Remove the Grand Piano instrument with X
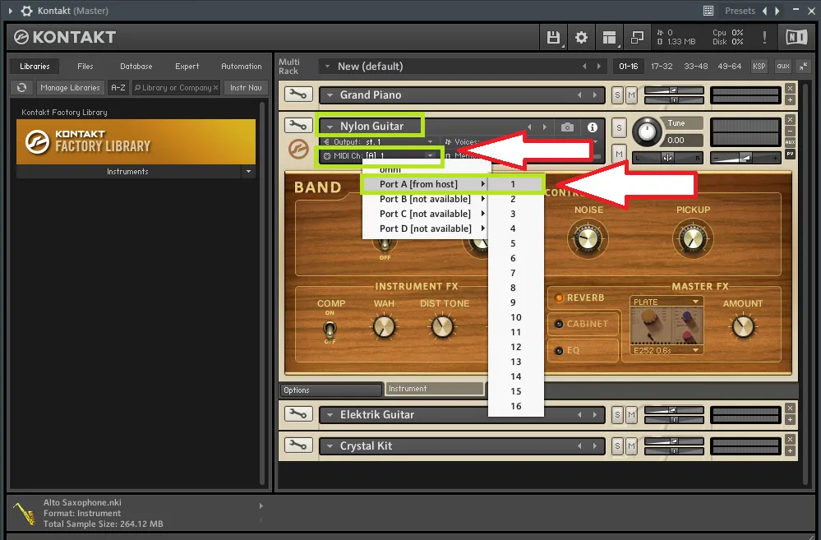 pyautogui.click(x=790, y=89)
